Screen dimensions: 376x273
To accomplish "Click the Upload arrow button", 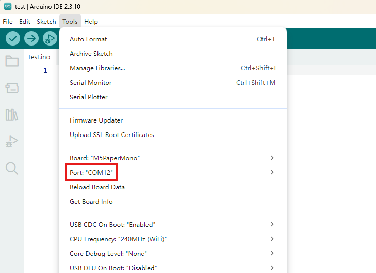I will point(31,38).
